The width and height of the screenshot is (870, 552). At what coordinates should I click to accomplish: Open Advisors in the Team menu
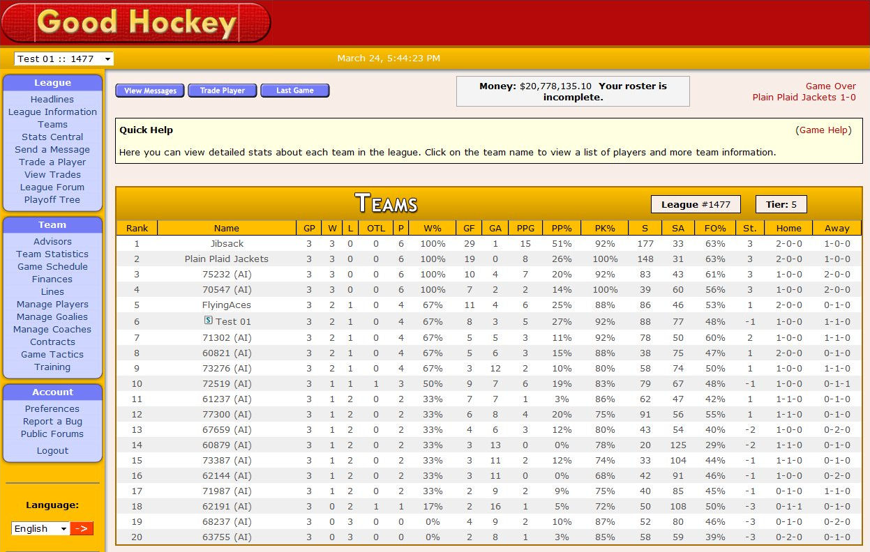[x=52, y=242]
